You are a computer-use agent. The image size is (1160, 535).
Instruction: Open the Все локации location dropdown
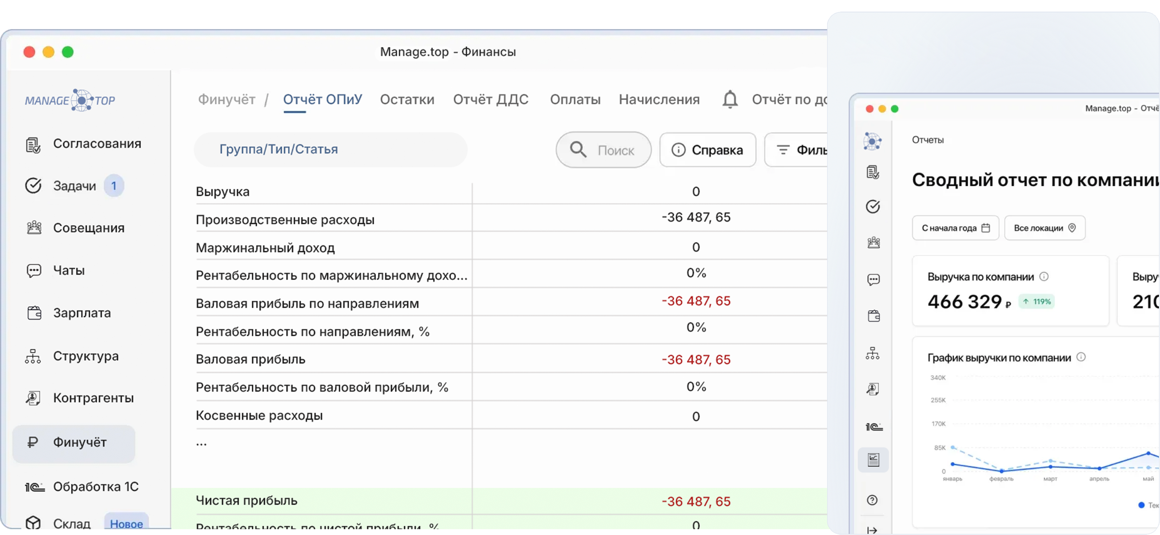coord(1045,228)
